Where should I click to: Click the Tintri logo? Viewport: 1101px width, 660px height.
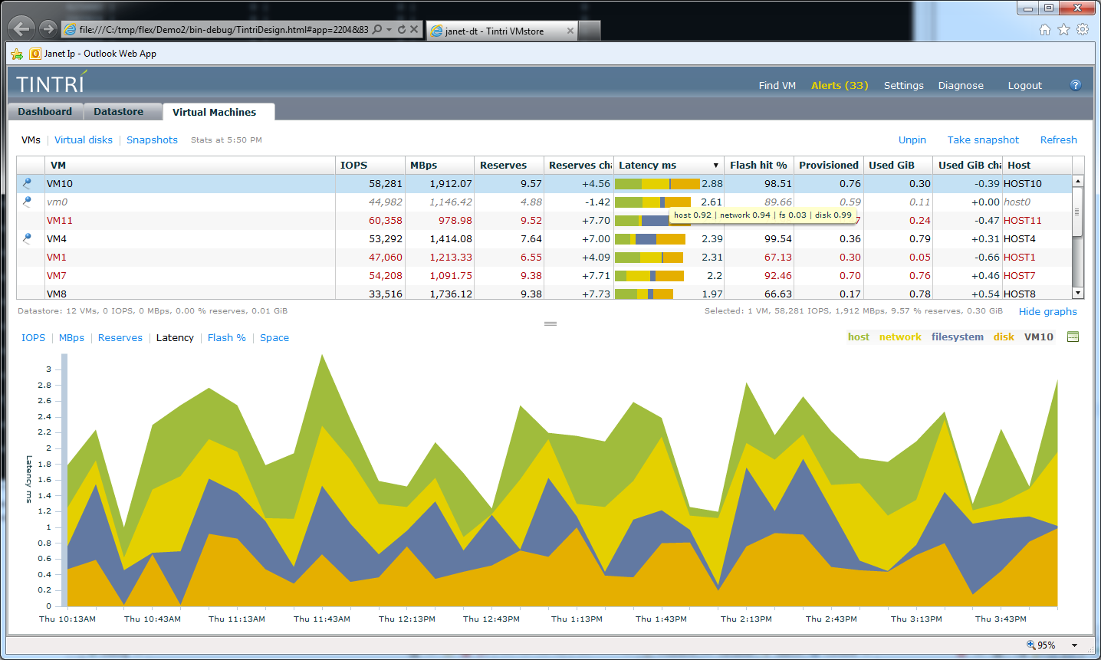tap(51, 83)
